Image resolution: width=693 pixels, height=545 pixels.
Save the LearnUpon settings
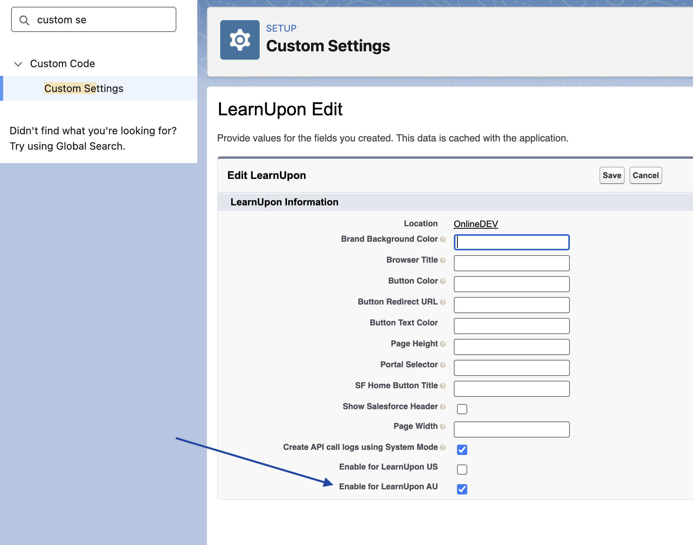612,175
